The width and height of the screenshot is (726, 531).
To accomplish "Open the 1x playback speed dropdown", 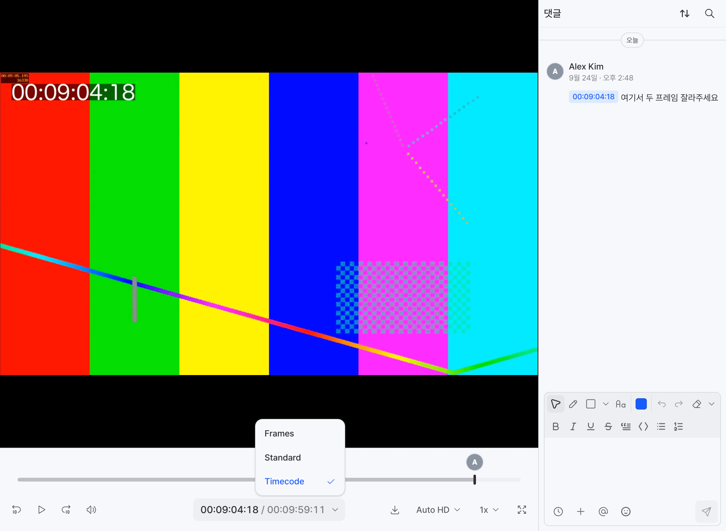I will (x=489, y=510).
